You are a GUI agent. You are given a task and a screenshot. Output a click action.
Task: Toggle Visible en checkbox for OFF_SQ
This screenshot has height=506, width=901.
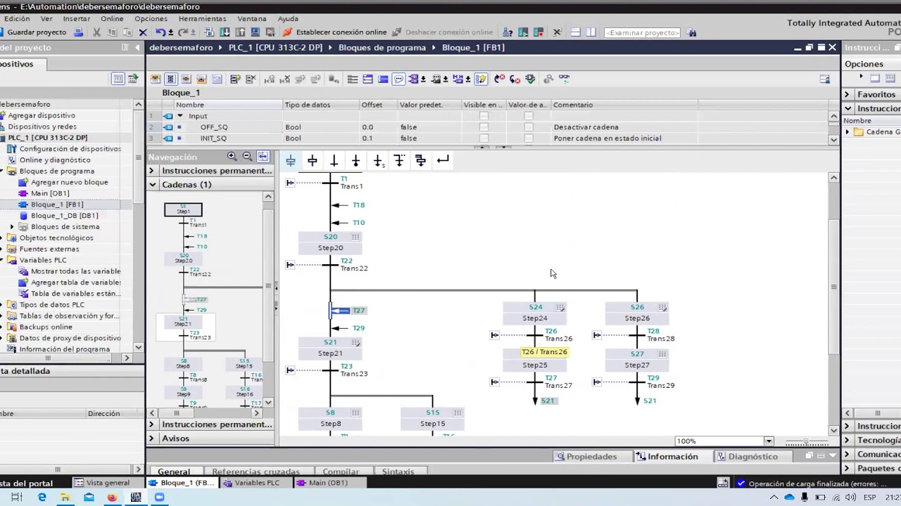coord(484,127)
